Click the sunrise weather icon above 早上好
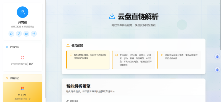Image resolution: width=221 pixels, height=102 pixels. pyautogui.click(x=23, y=89)
